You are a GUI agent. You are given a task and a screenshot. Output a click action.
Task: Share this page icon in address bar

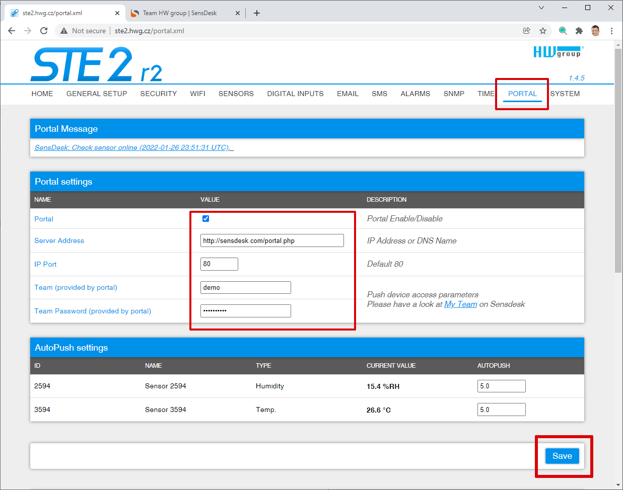527,31
